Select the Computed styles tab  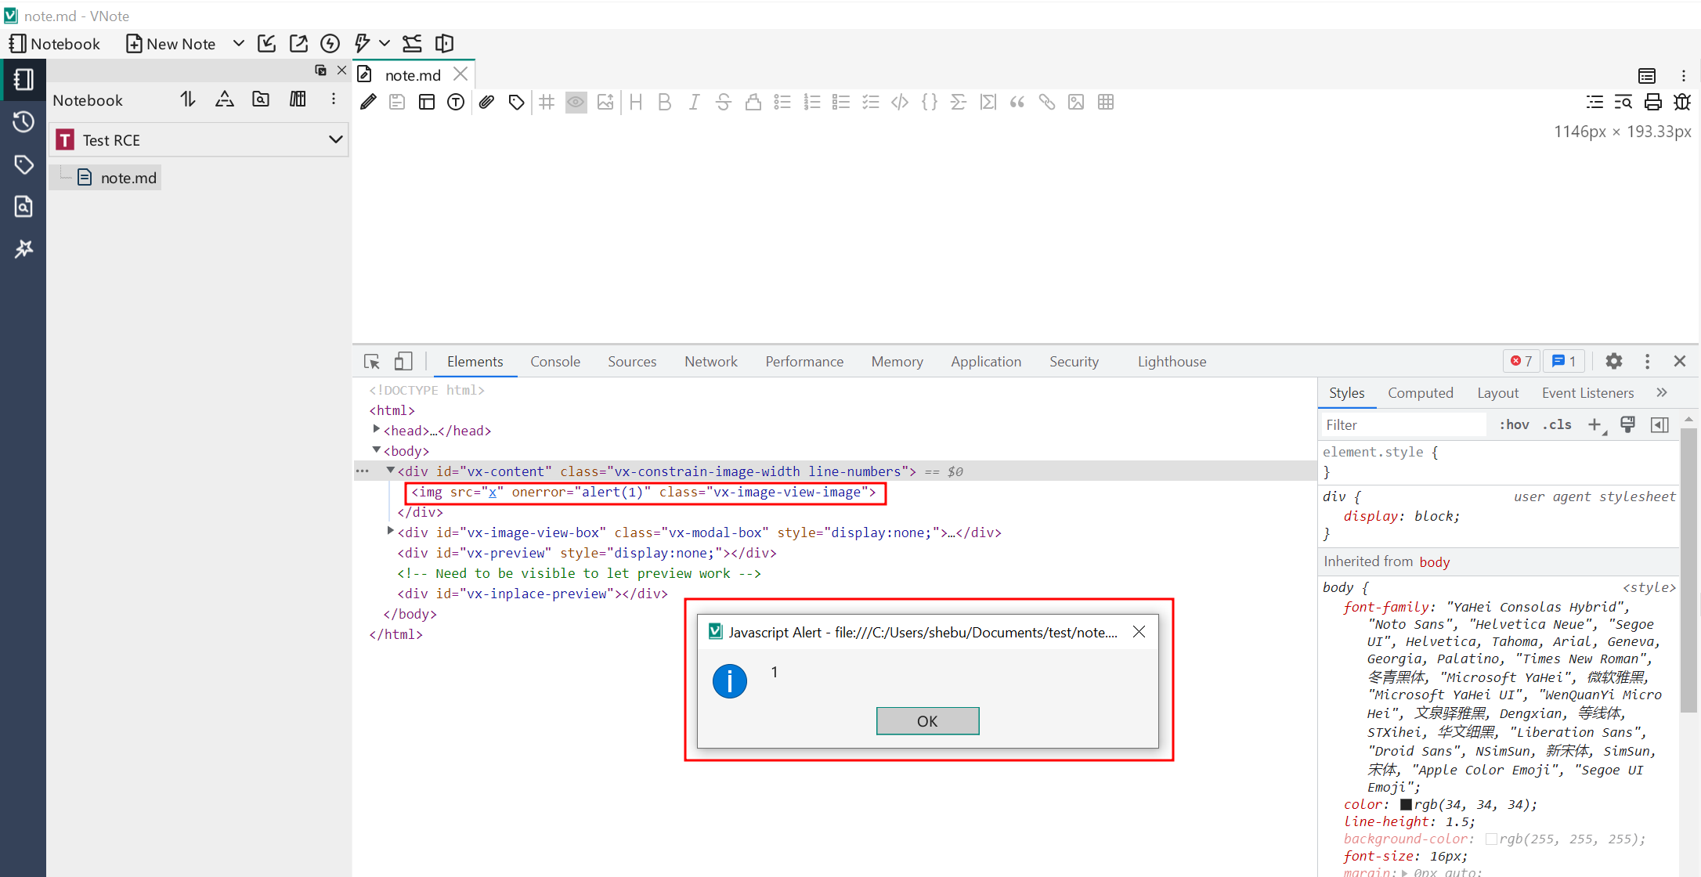[x=1421, y=393]
